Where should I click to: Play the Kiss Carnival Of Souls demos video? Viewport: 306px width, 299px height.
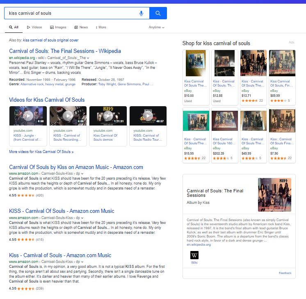pyautogui.click(x=108, y=116)
